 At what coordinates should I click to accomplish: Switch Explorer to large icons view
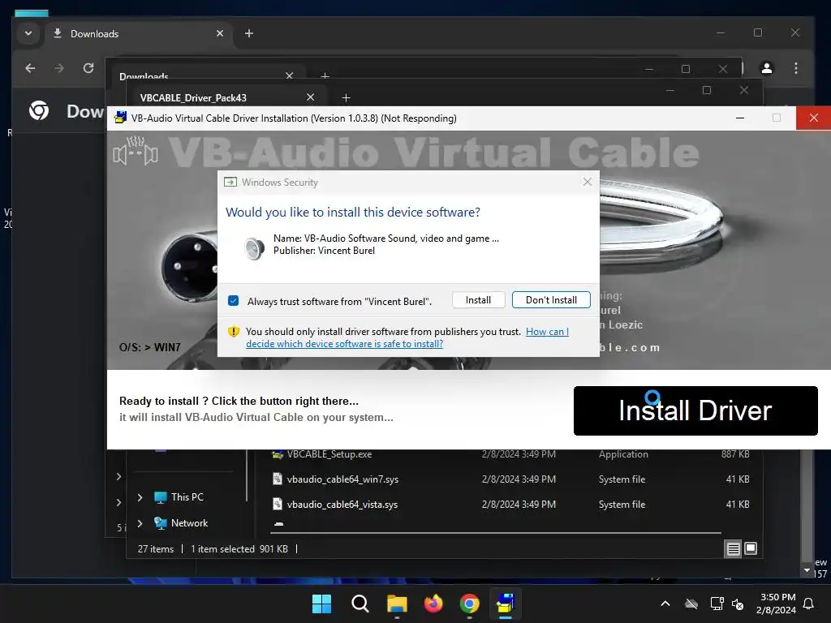tap(751, 548)
